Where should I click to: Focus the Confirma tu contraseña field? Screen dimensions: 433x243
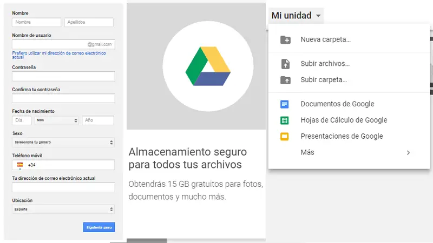(63, 98)
